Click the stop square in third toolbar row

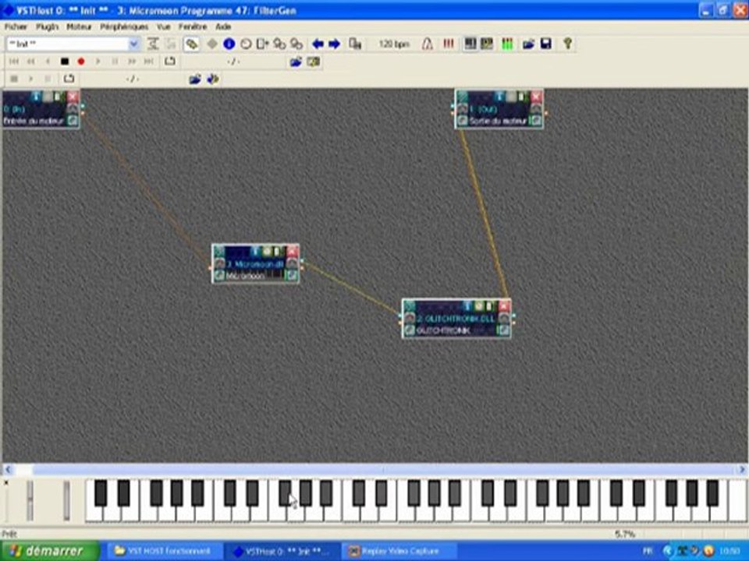(14, 79)
